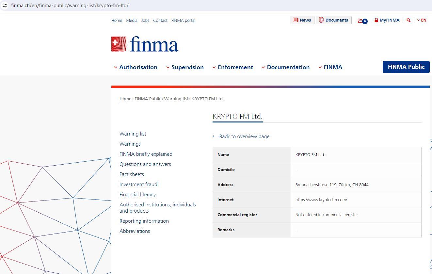This screenshot has width=432, height=274.
Task: Expand the Enforcement menu
Action: pos(232,67)
